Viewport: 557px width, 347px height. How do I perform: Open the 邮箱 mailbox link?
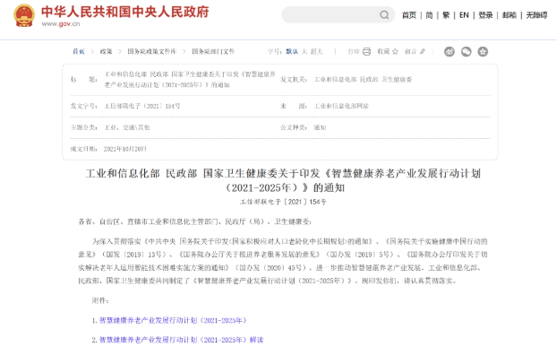[x=509, y=15]
